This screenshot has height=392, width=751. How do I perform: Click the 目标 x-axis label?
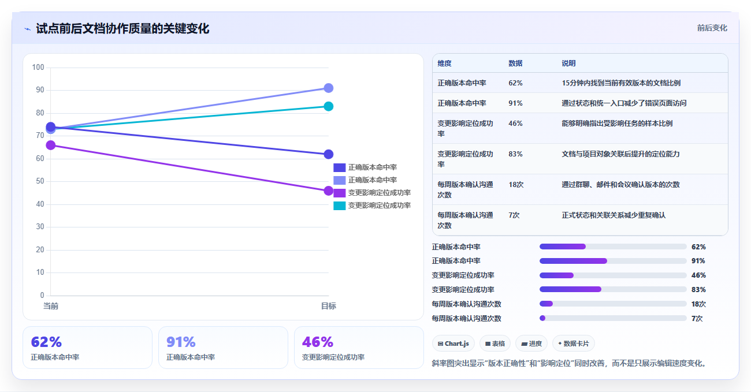point(329,306)
